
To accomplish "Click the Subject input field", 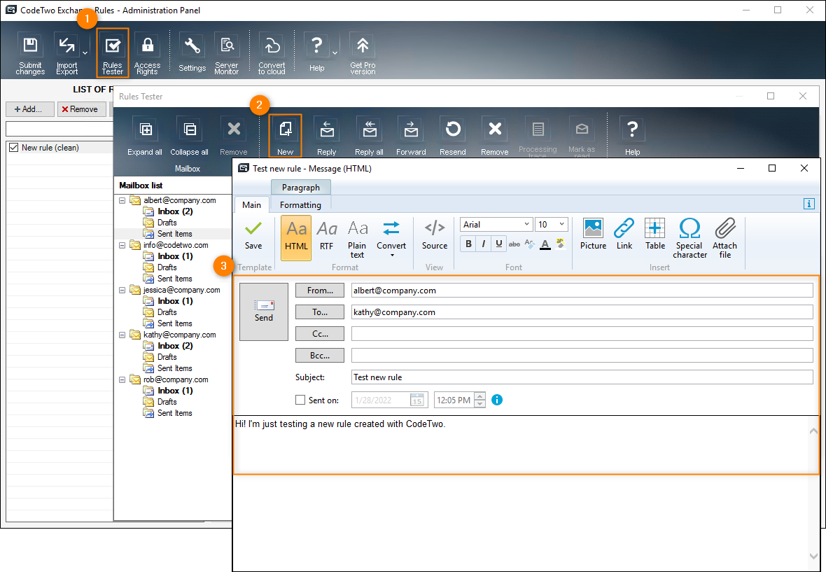I will coord(582,377).
